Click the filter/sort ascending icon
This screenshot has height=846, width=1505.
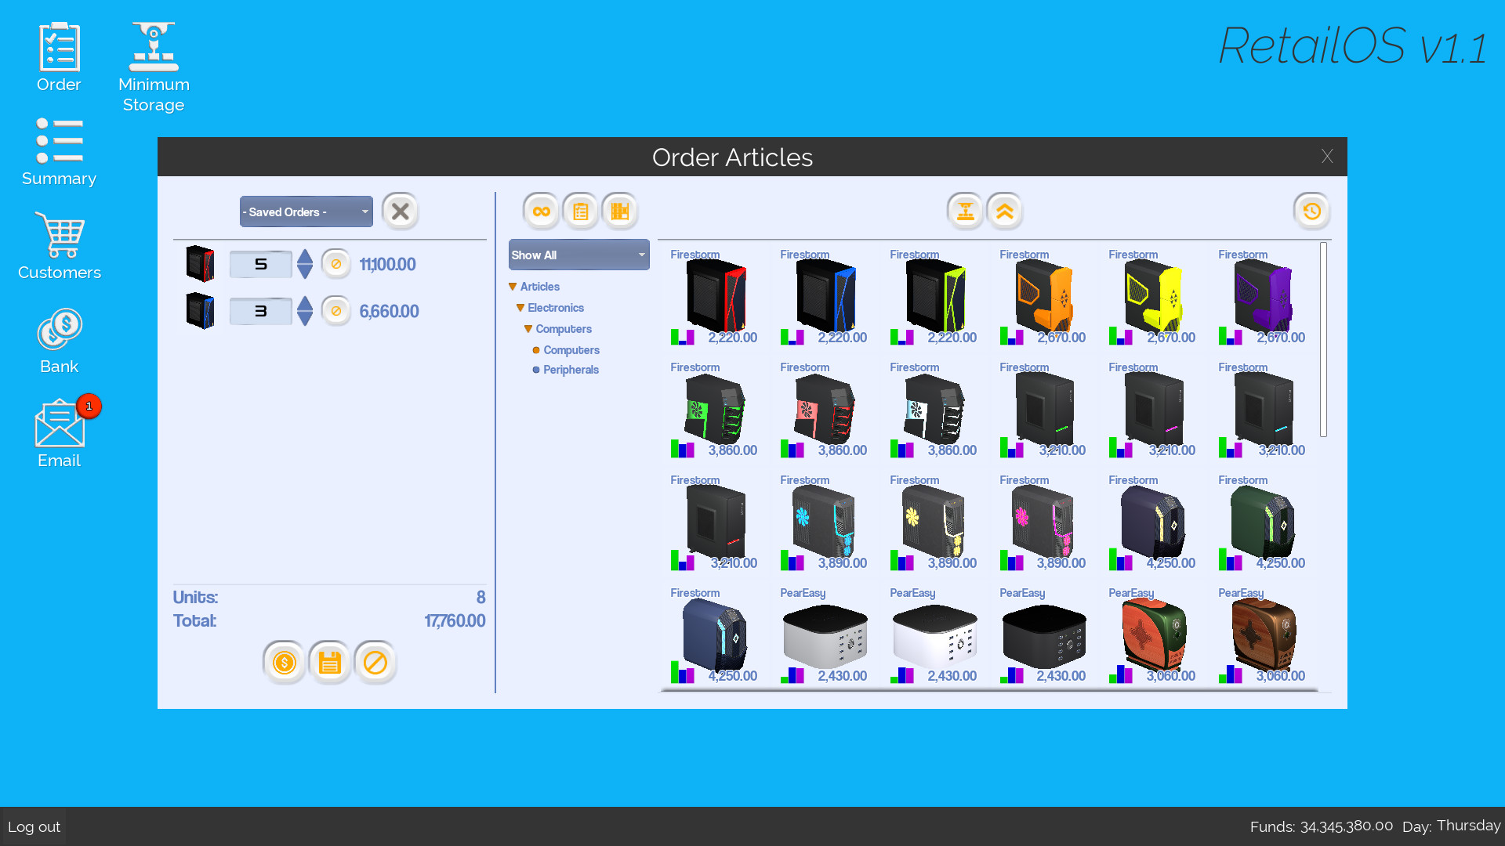1003,211
